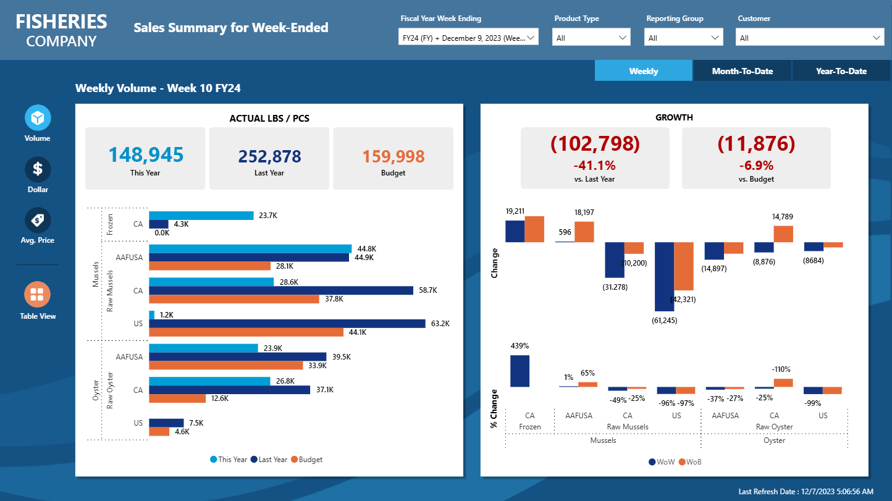Toggle the WoW legend marker
This screenshot has width=892, height=501.
(652, 462)
